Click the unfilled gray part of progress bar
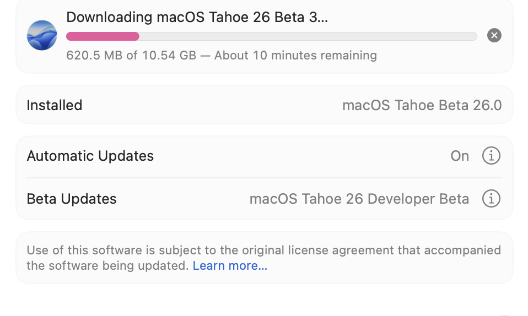Image resolution: width=528 pixels, height=316 pixels. 308,36
